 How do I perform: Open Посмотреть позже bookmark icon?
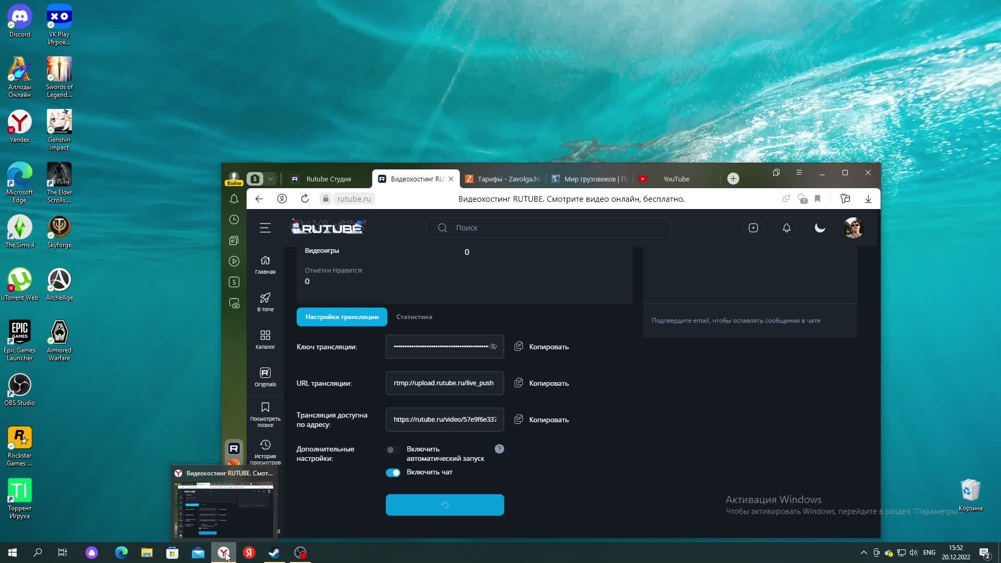pyautogui.click(x=265, y=414)
